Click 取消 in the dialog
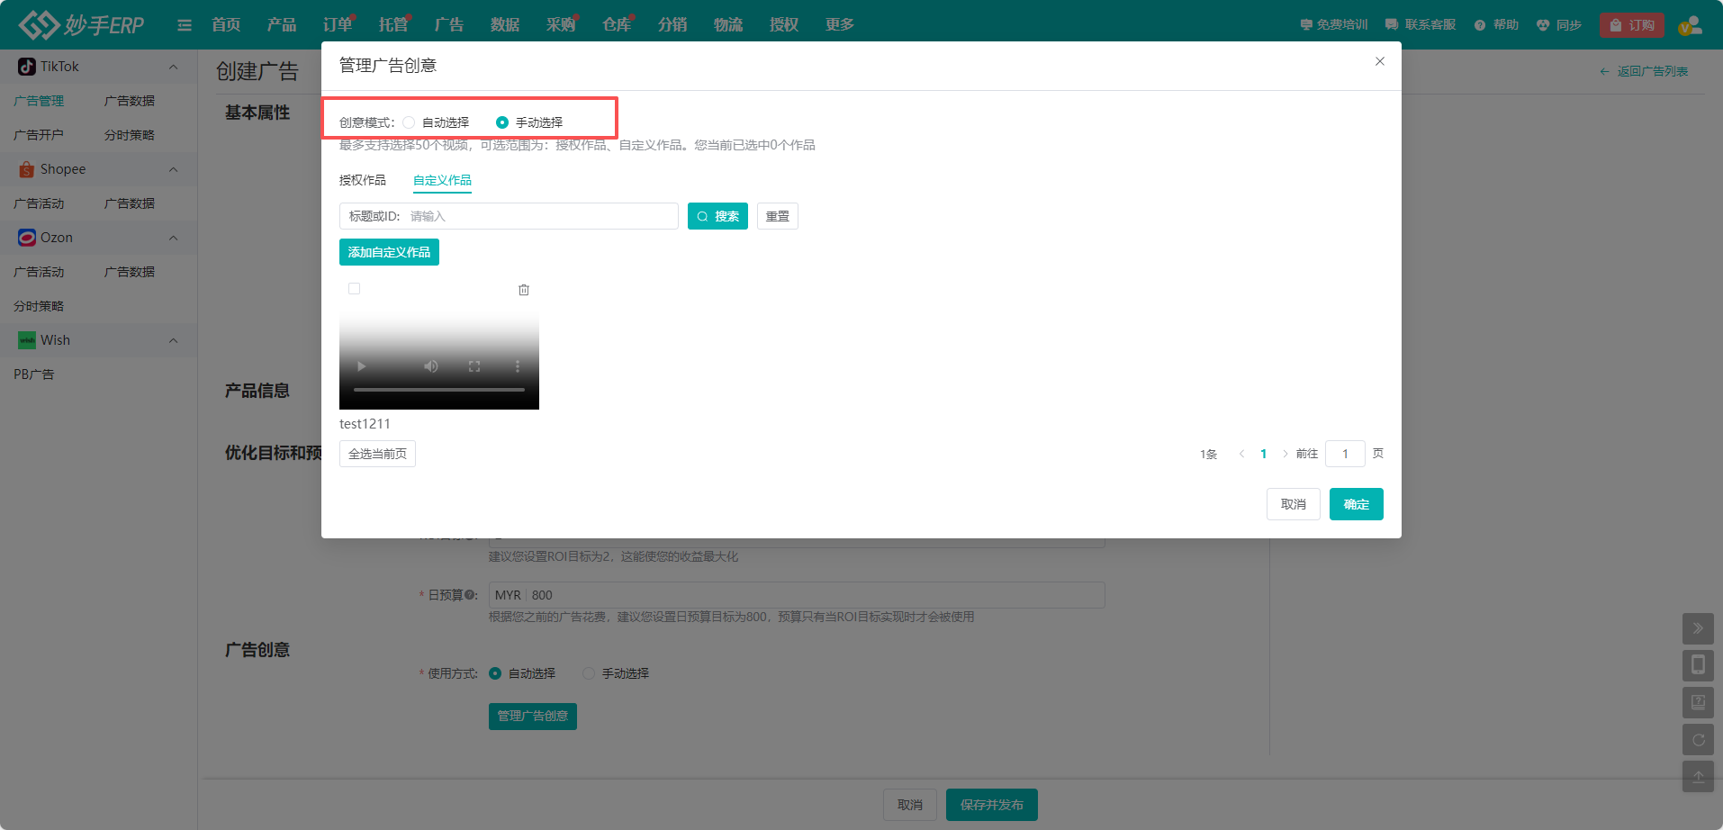This screenshot has width=1723, height=830. [x=1294, y=504]
